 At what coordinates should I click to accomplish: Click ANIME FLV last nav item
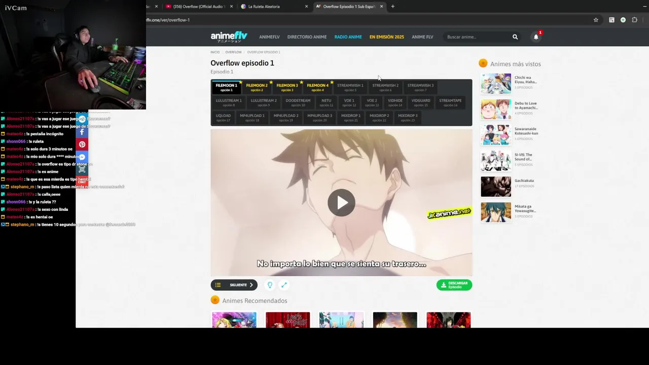pos(422,37)
